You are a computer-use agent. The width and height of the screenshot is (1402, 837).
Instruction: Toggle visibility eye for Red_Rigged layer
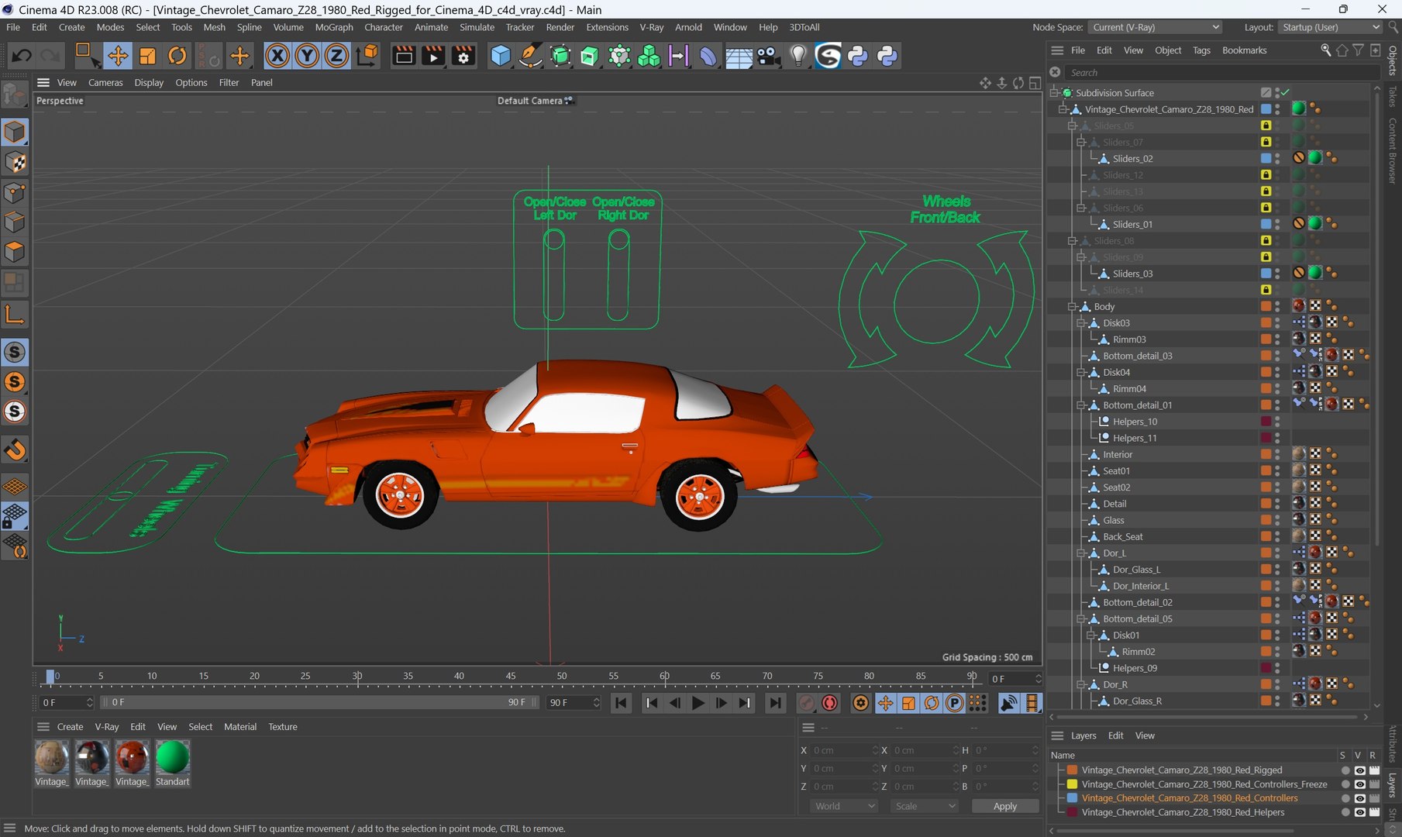coord(1359,770)
